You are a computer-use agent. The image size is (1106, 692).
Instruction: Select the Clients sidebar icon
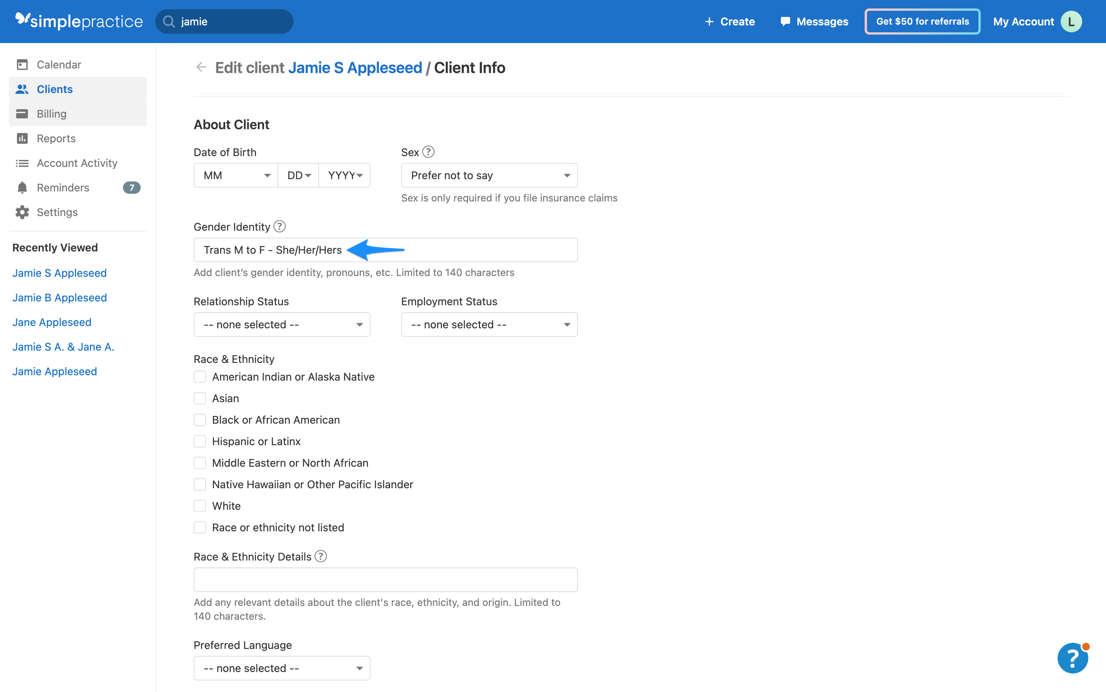point(22,89)
